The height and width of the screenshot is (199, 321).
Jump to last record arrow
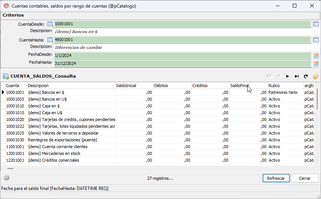(296, 76)
